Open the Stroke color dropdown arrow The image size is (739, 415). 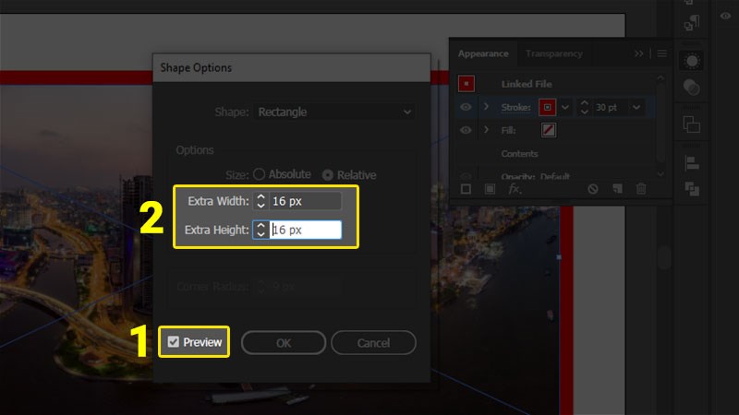point(565,107)
